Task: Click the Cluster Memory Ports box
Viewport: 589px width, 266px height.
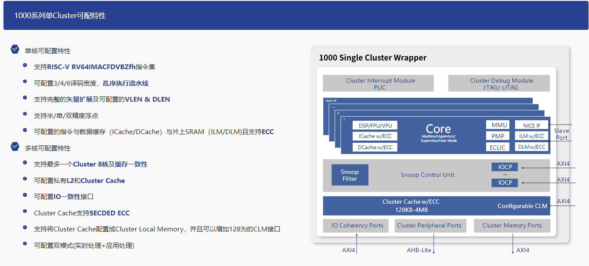Action: point(512,225)
